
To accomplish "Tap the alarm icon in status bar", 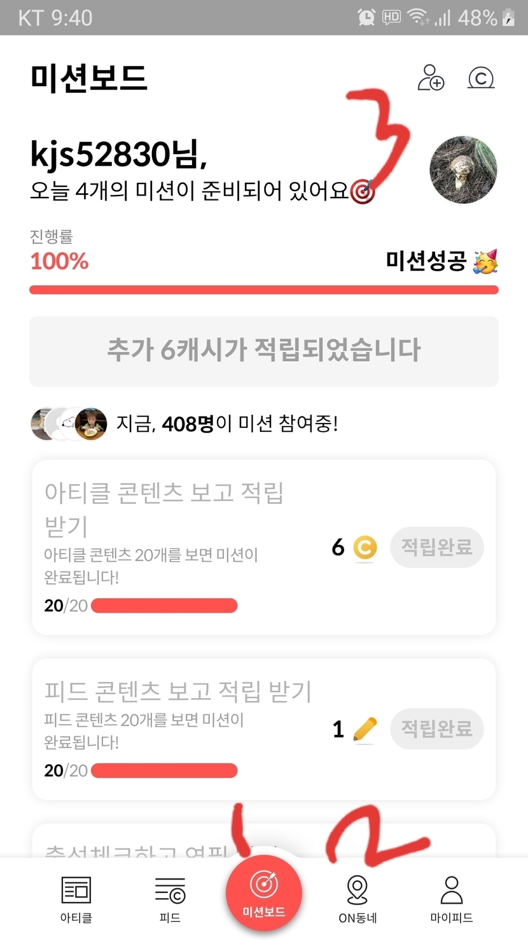I will [x=366, y=17].
